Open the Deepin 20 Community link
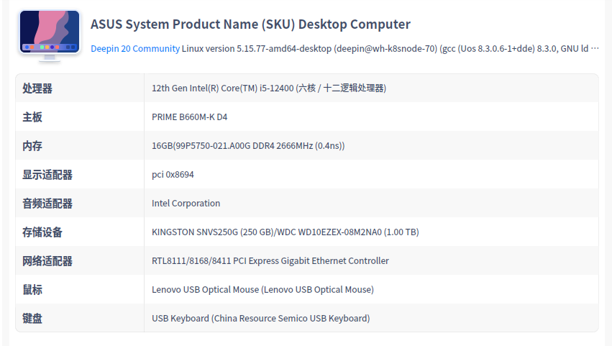 click(135, 49)
